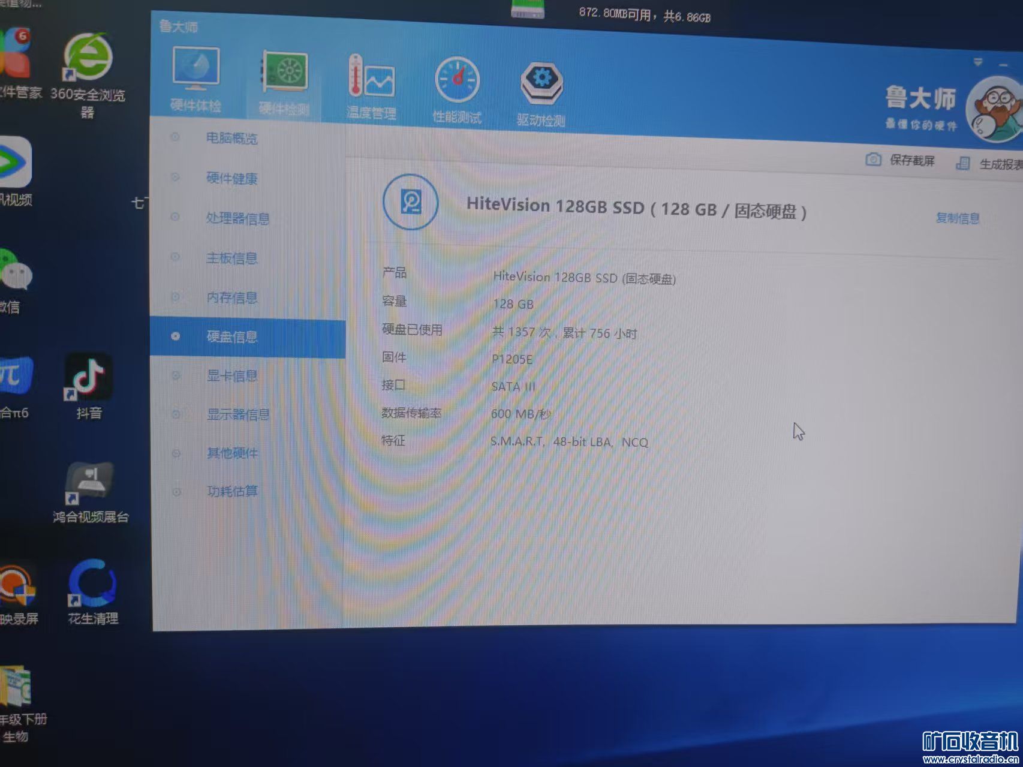Open the dropdown menu arrow in title bar
Screen dimensions: 1023x767
click(x=978, y=62)
